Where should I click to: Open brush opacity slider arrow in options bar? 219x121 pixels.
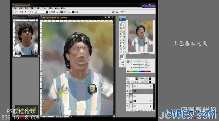click(61, 12)
